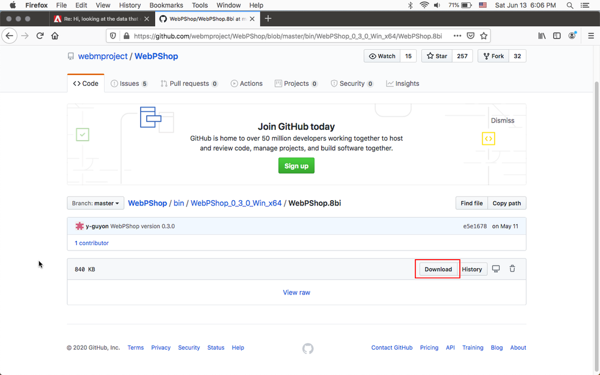Image resolution: width=600 pixels, height=375 pixels.
Task: Click the GitHub Octocat footer logo
Action: pyautogui.click(x=308, y=348)
